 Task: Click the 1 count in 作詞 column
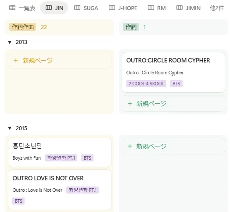[145, 27]
